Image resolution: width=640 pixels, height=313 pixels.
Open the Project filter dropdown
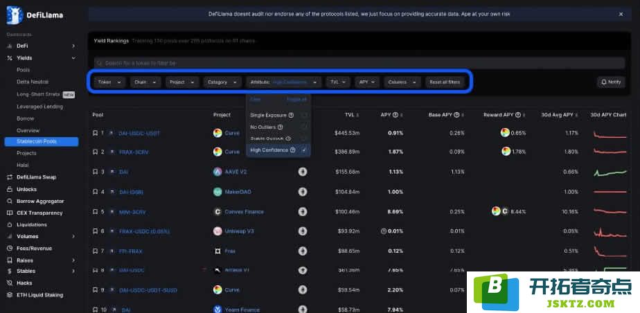pyautogui.click(x=182, y=82)
